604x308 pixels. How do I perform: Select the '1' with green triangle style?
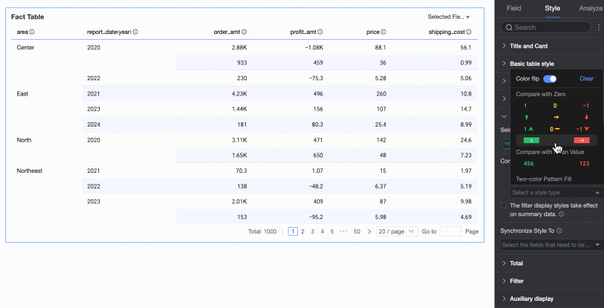[528, 129]
